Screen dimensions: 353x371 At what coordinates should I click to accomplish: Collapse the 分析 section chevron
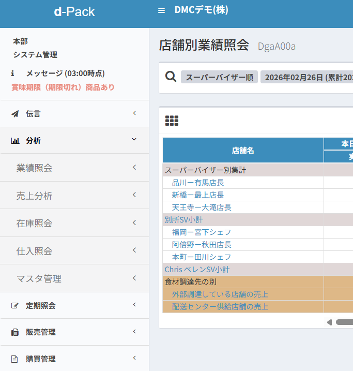[134, 140]
